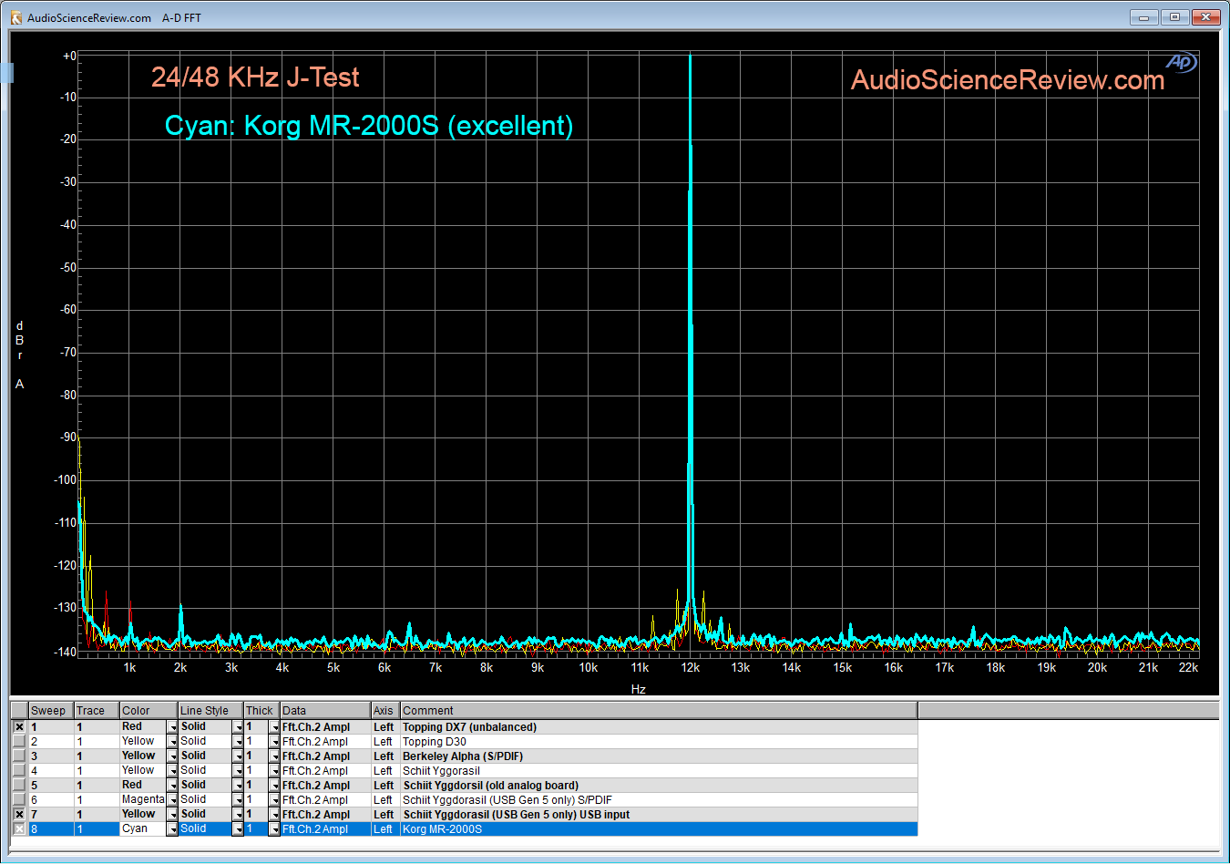Minimize the A-D FFT window
1230x864 pixels.
point(1144,17)
